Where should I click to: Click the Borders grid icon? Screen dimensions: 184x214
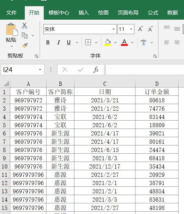pyautogui.click(x=88, y=42)
